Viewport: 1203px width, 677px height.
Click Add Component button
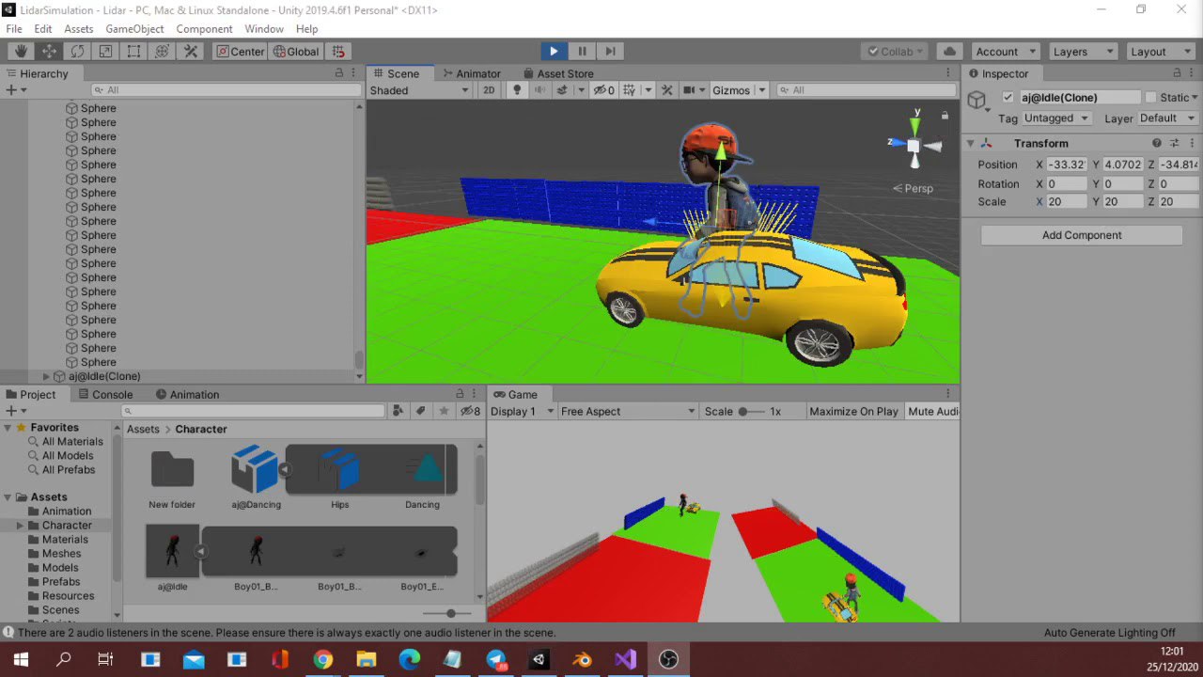(1082, 235)
